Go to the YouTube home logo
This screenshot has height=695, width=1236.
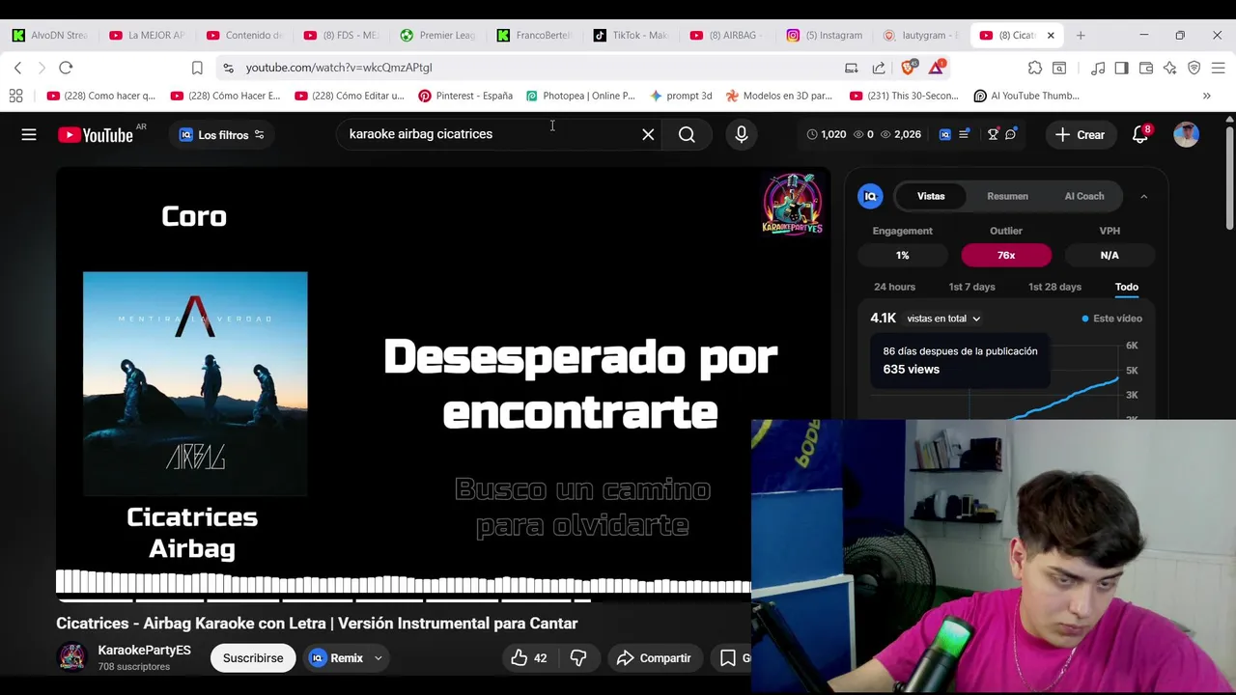(95, 135)
